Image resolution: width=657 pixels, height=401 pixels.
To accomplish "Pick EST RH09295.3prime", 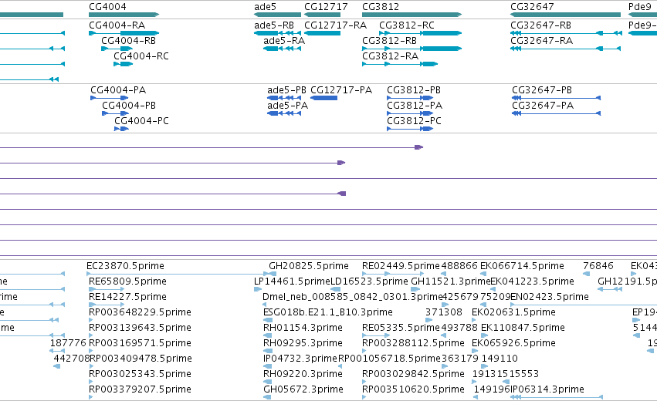I will 303,343.
